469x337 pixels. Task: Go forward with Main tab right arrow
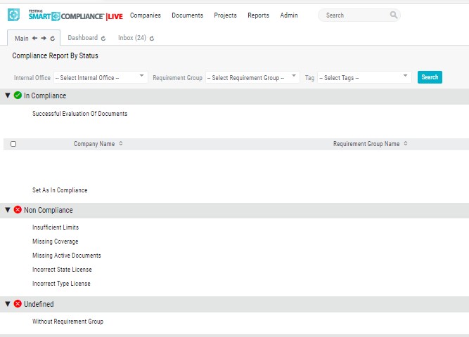tap(44, 38)
